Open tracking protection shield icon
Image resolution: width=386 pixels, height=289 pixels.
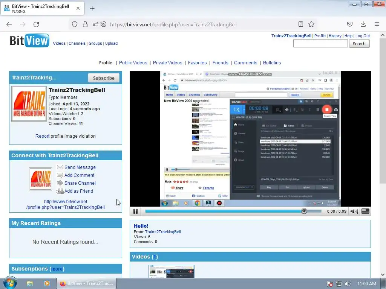click(75, 24)
